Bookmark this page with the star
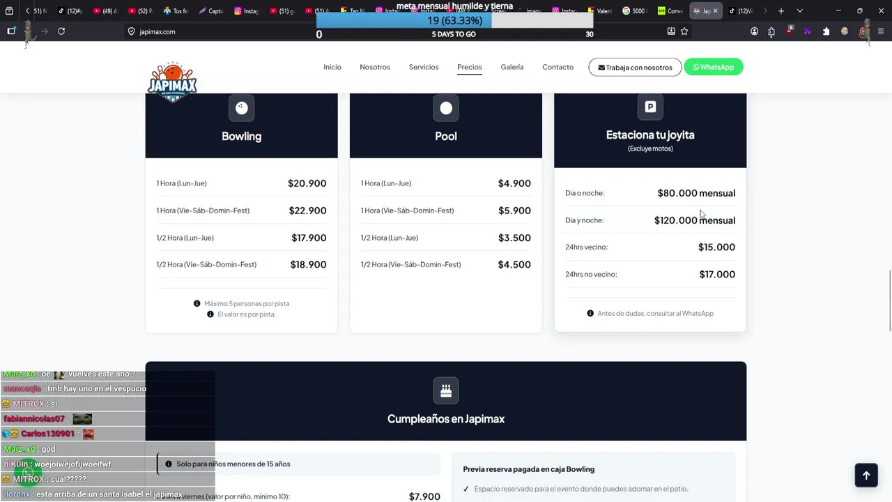Image resolution: width=892 pixels, height=502 pixels. coord(684,31)
